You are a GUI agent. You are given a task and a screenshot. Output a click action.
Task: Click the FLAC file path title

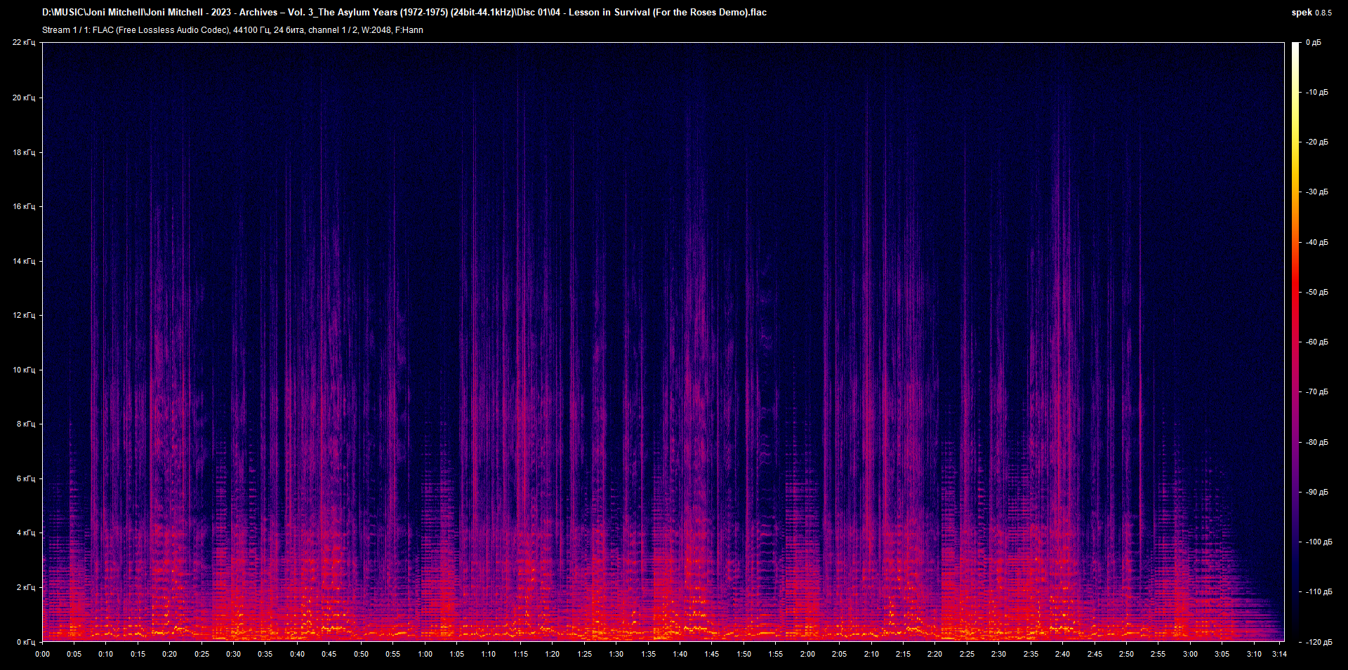point(404,12)
